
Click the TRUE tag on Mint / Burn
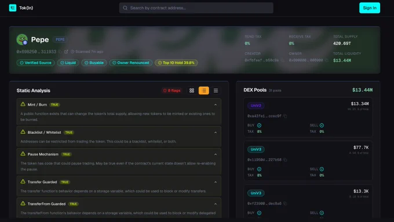[54, 104]
